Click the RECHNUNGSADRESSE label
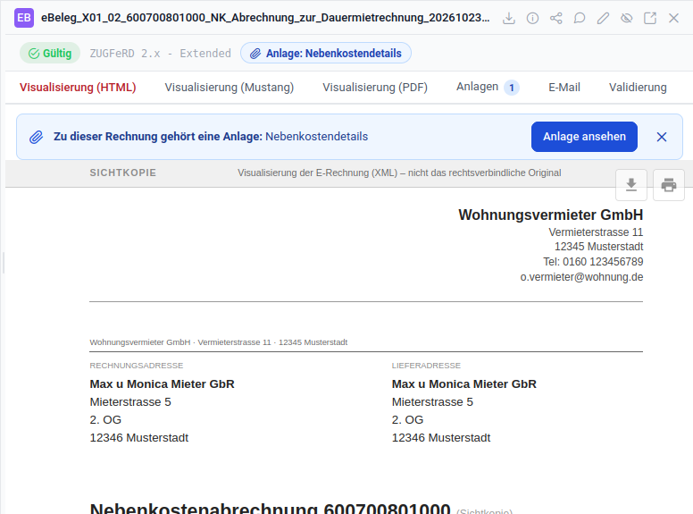This screenshot has width=693, height=514. coord(136,366)
